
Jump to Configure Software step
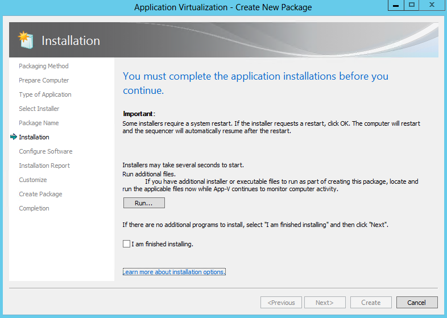pos(45,151)
